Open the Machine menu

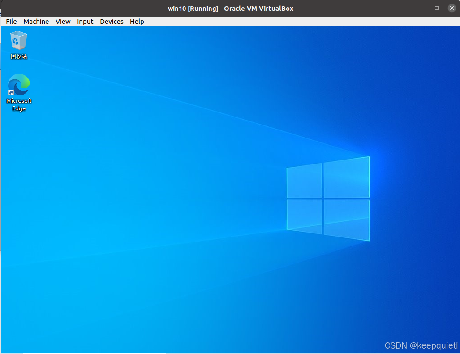(36, 22)
